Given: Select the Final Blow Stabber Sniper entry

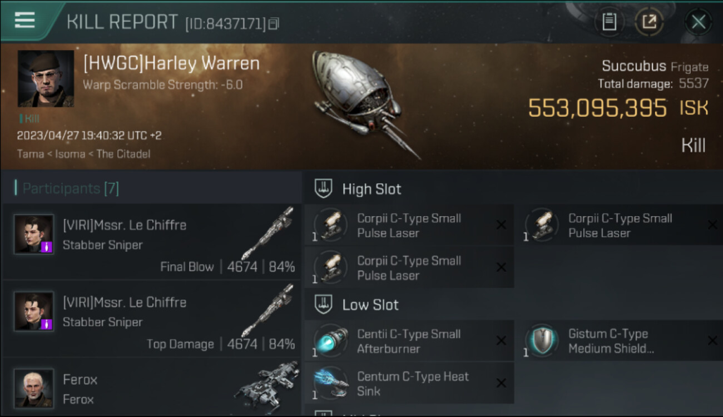Looking at the screenshot, I should click(x=151, y=241).
